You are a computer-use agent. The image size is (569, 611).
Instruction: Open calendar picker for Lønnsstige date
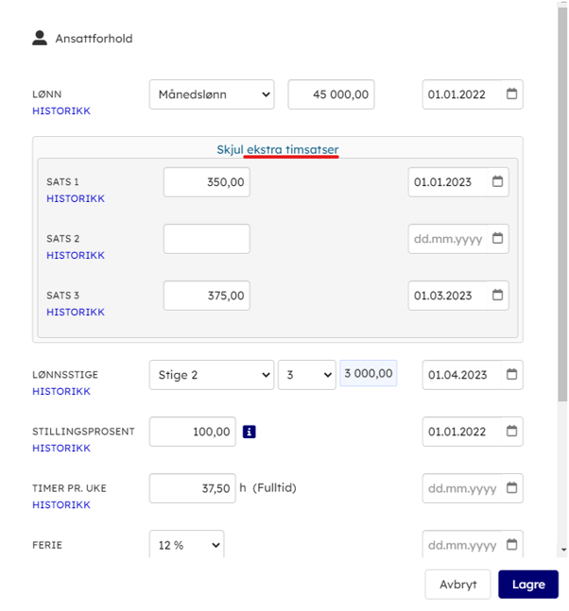(511, 375)
